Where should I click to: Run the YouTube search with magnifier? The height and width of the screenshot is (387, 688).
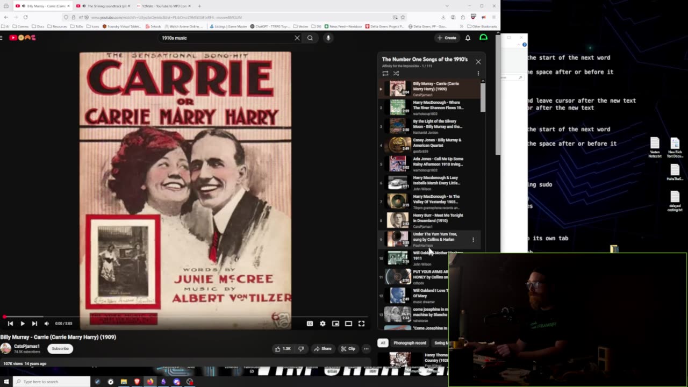[310, 38]
